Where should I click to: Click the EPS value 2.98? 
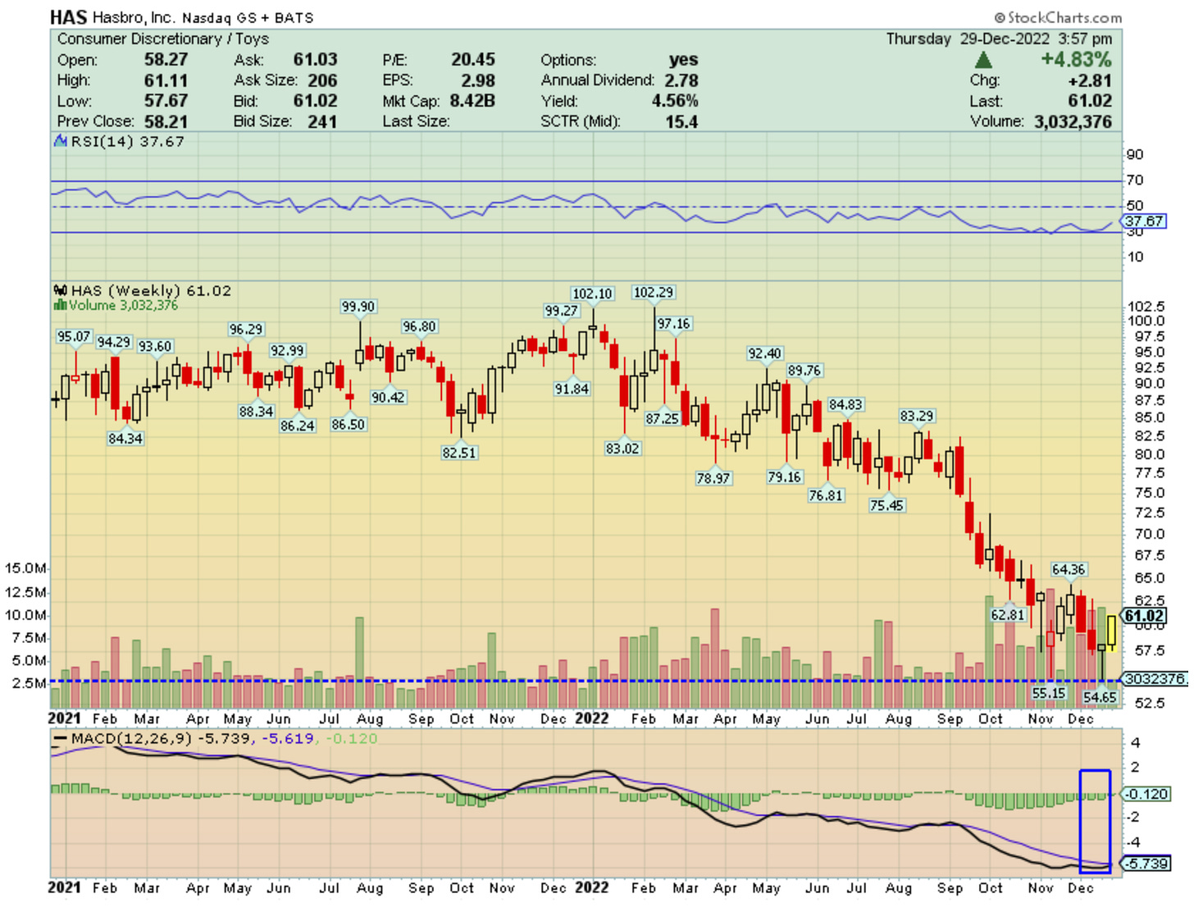point(478,80)
